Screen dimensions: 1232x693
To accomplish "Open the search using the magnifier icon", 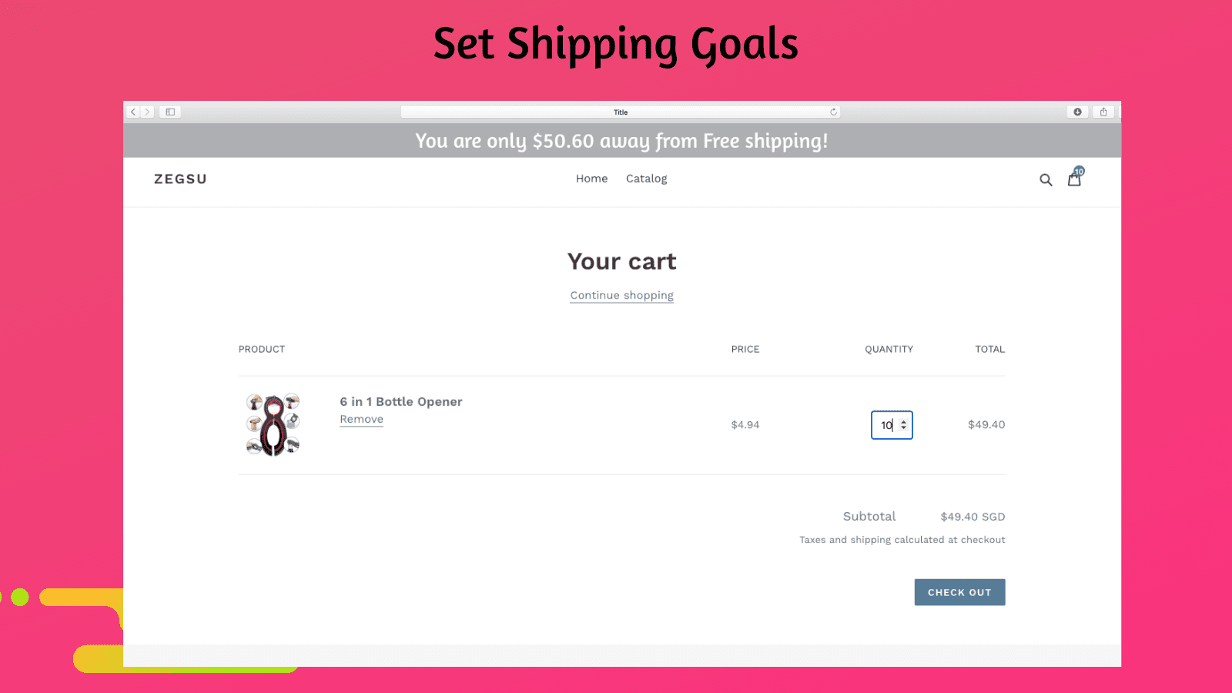I will pyautogui.click(x=1046, y=179).
